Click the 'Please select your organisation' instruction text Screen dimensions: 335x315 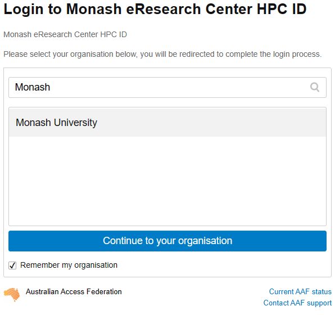coord(162,54)
